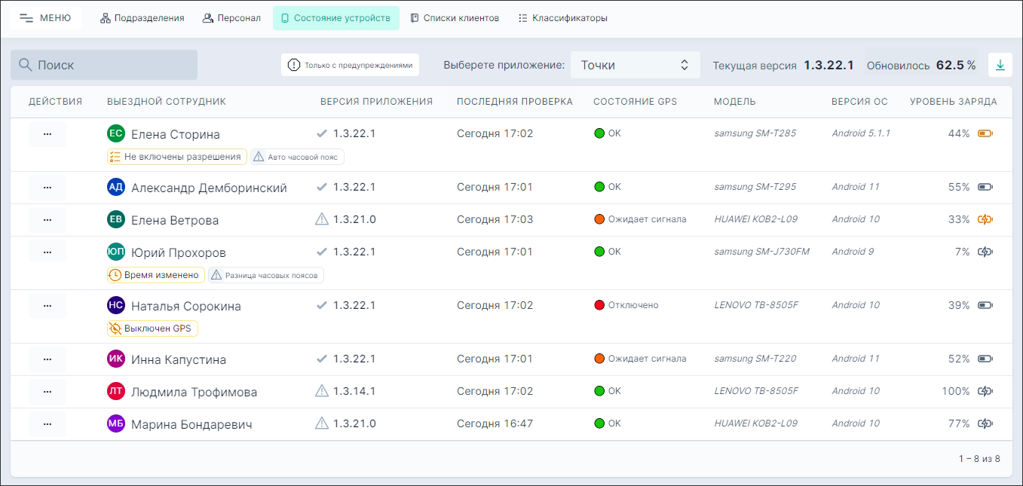
Task: Click the Поиск search field
Action: (104, 66)
